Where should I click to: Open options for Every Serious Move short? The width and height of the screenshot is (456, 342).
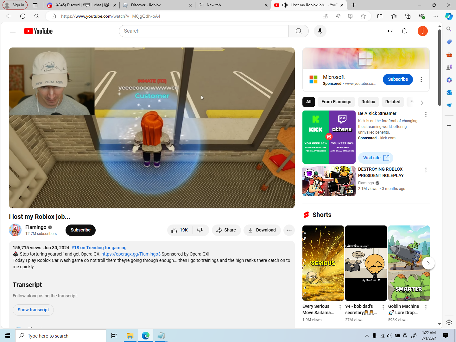[340, 307]
